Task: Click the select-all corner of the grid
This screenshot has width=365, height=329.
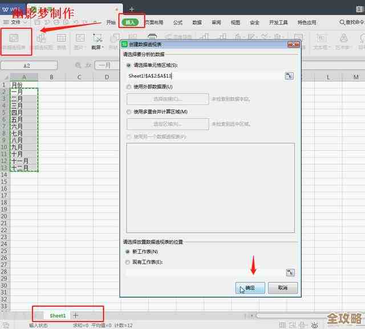Action: [5, 77]
